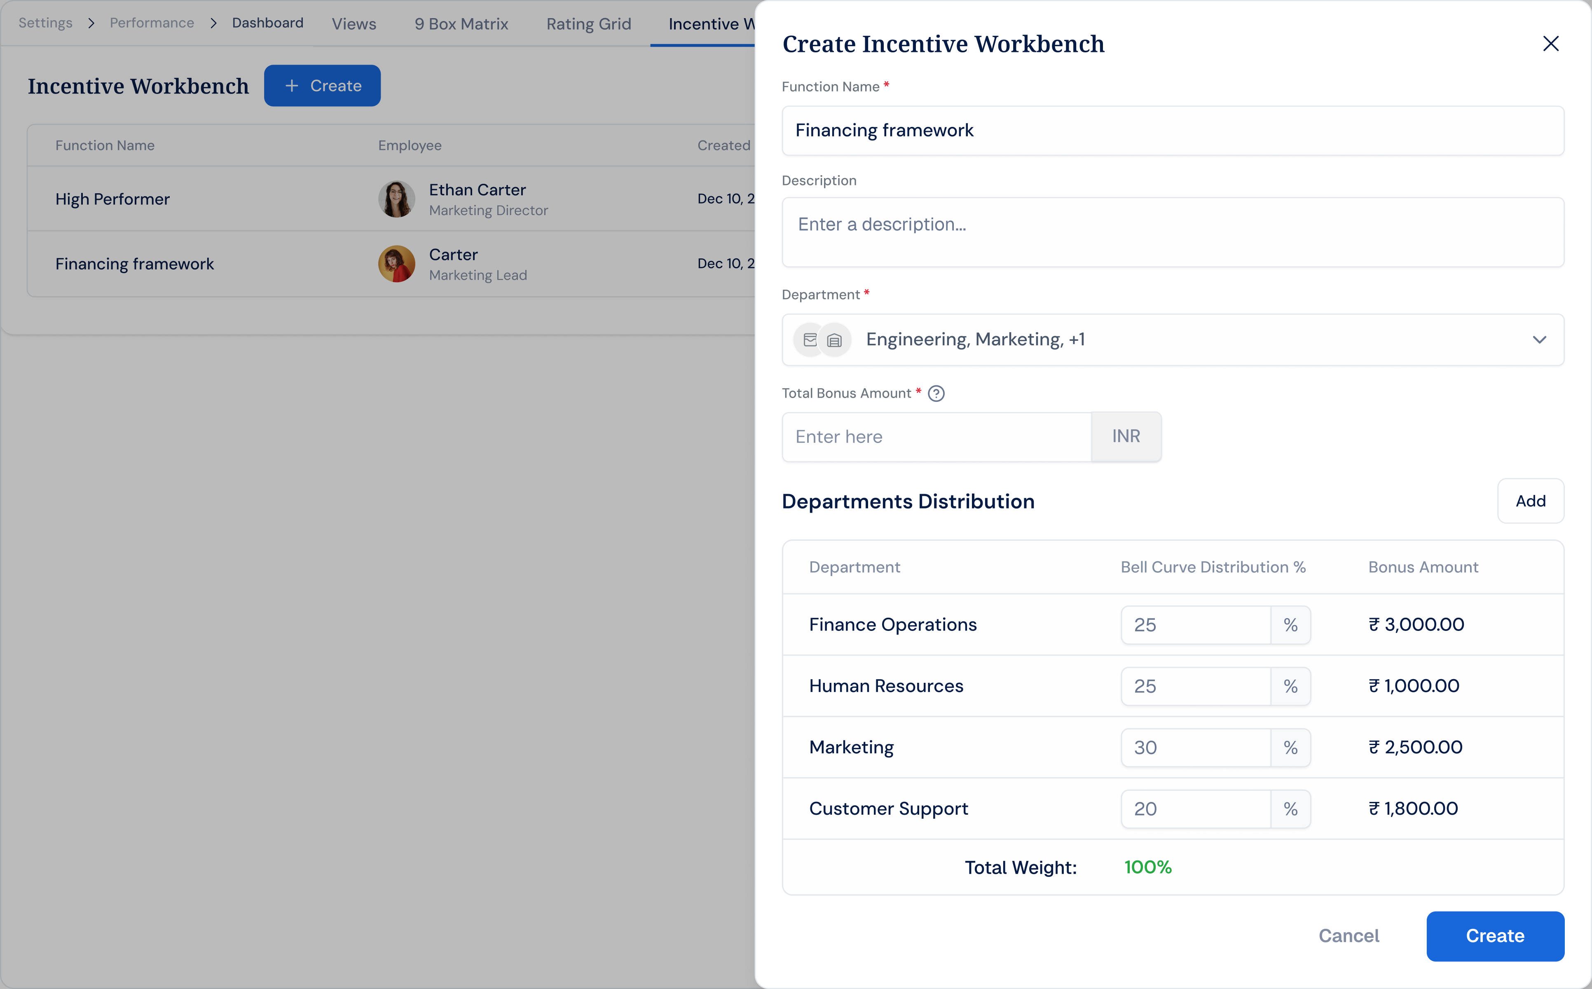Viewport: 1592px width, 989px height.
Task: Click Carter's Marketing Lead avatar
Action: pos(396,264)
